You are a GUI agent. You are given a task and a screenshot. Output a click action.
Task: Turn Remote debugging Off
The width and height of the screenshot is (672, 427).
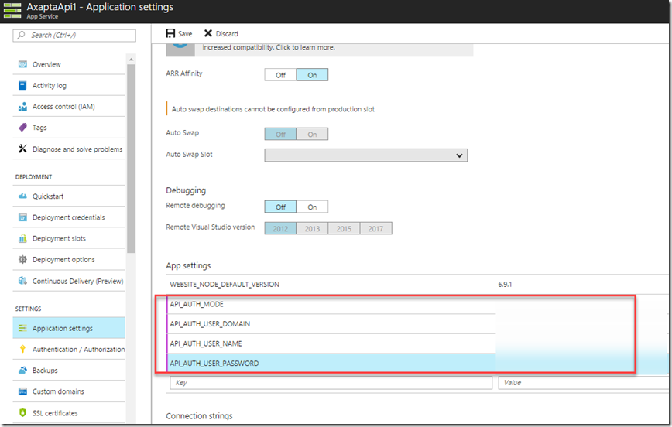tap(280, 207)
